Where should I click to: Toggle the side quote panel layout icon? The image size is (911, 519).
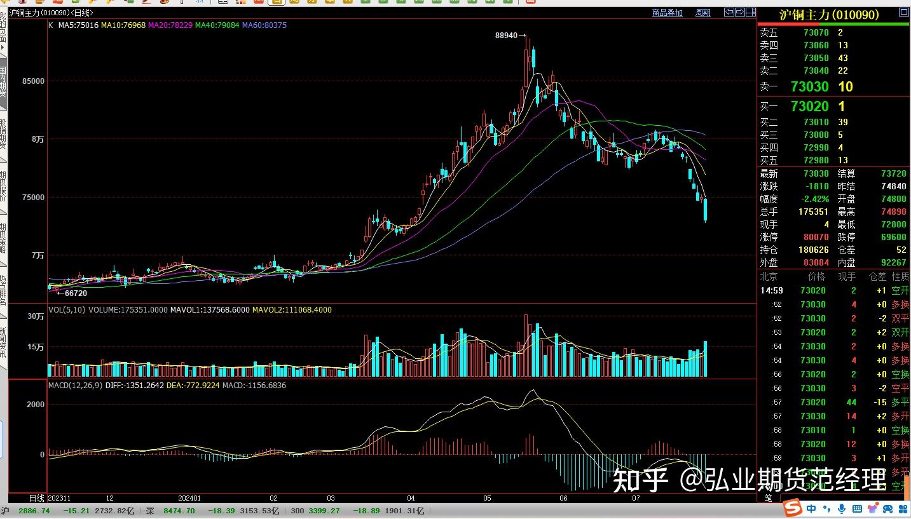(751, 12)
